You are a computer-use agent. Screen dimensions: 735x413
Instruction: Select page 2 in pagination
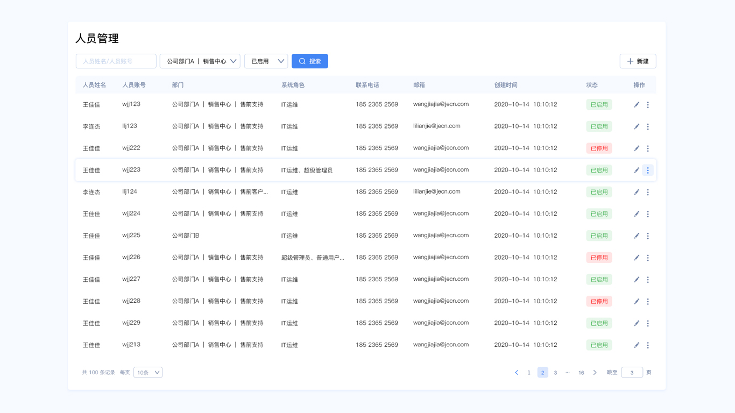542,373
